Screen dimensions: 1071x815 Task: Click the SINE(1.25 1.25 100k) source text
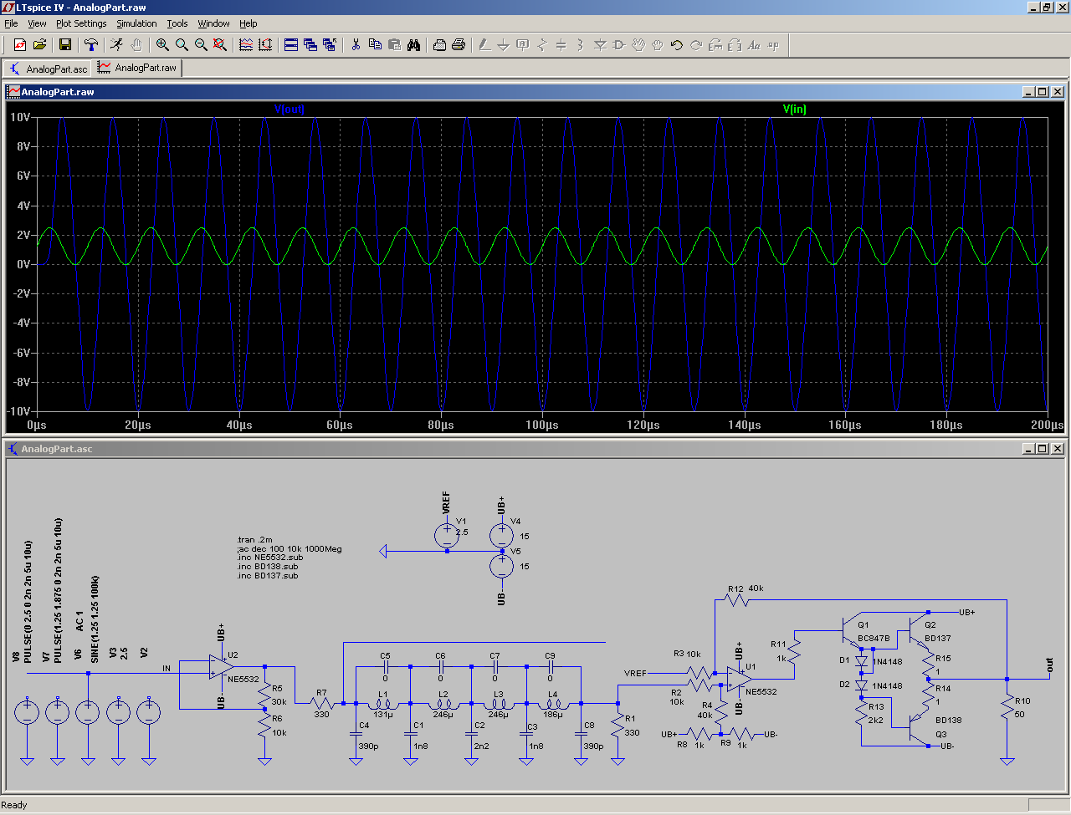coord(95,619)
